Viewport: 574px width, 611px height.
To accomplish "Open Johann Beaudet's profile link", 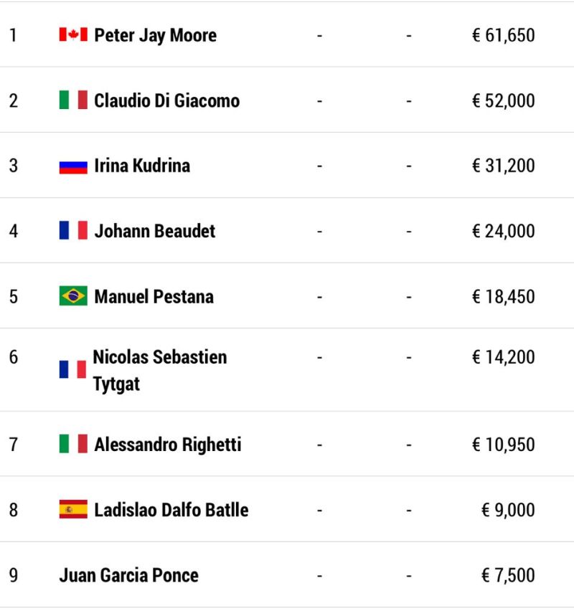I will point(155,231).
